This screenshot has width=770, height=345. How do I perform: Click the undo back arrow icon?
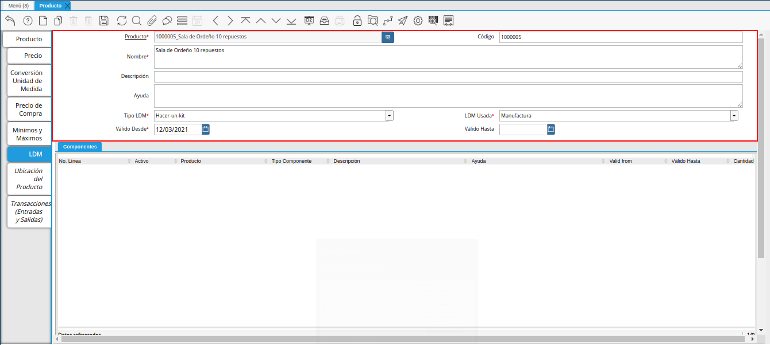point(10,21)
